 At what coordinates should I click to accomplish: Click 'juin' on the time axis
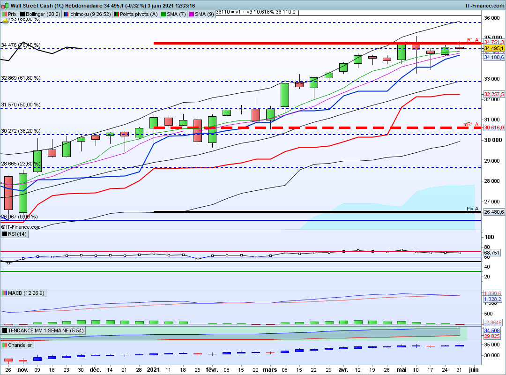(x=474, y=370)
